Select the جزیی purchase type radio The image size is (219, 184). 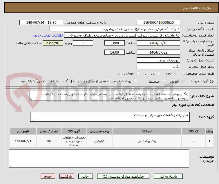click(x=182, y=81)
